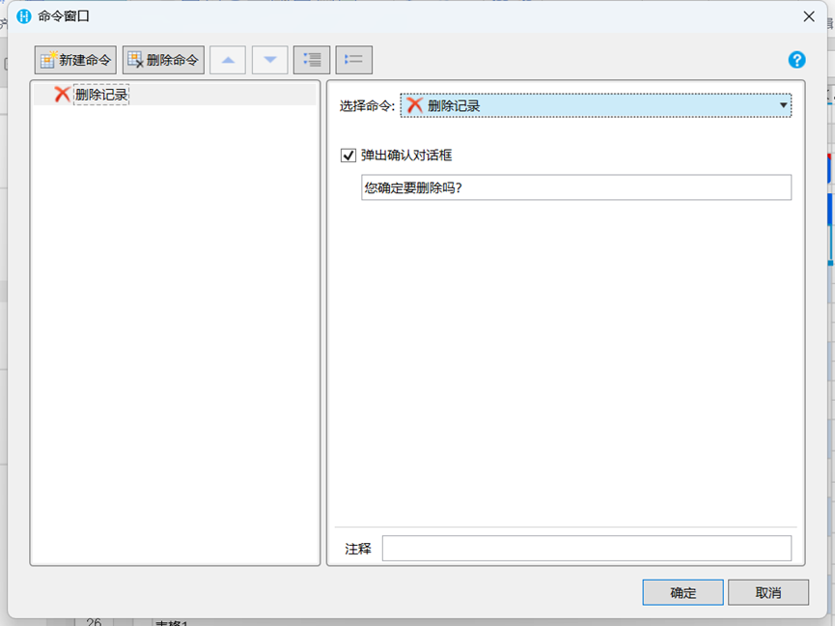Click the 取消 button
Screen dimensions: 835x626
click(x=768, y=592)
